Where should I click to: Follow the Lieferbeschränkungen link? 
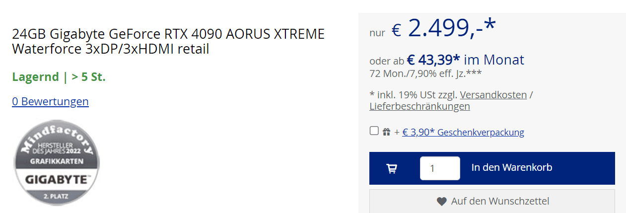coord(419,107)
